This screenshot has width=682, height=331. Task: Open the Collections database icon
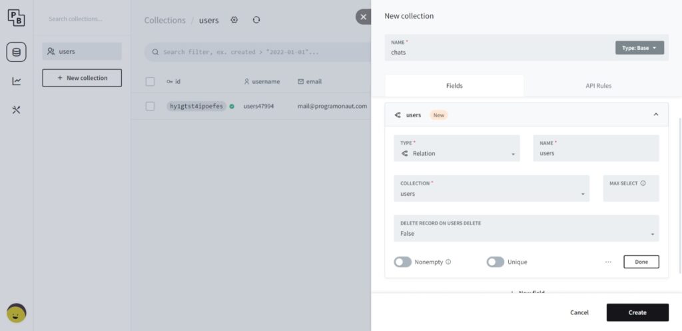click(x=16, y=52)
